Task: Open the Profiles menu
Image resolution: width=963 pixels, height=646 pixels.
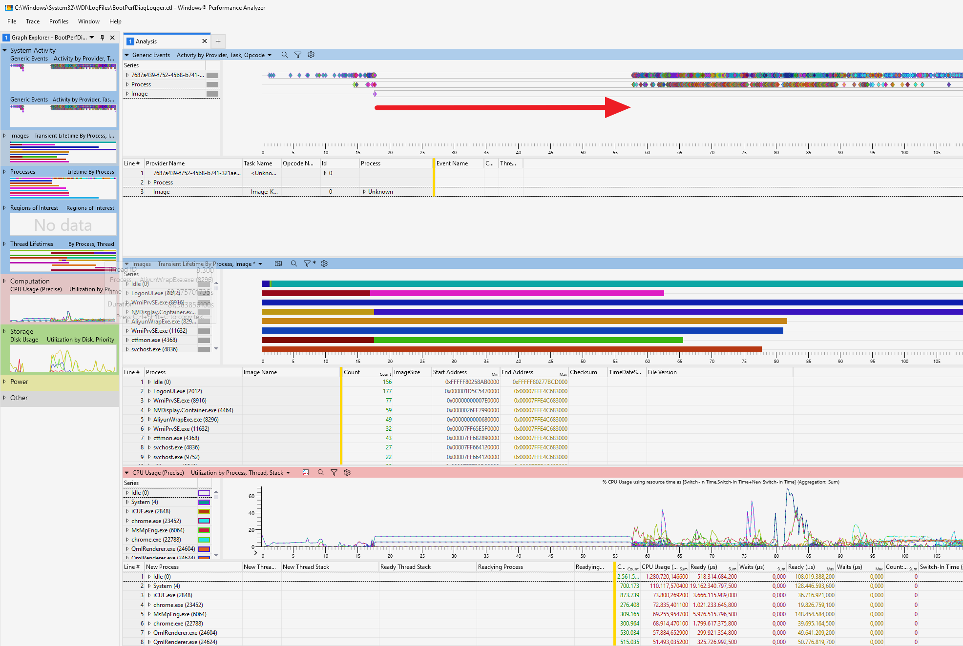Action: click(59, 21)
